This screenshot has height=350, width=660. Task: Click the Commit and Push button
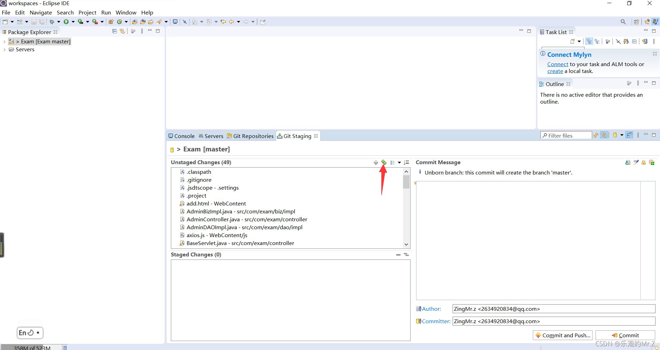click(563, 335)
